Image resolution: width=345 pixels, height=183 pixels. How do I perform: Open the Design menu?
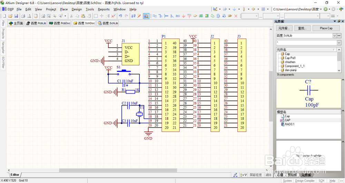(77, 9)
